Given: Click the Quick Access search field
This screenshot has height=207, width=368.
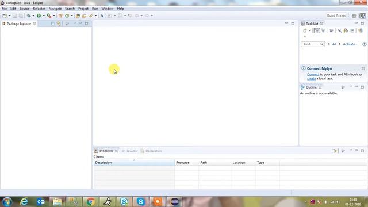Looking at the screenshot, I should pyautogui.click(x=336, y=16).
